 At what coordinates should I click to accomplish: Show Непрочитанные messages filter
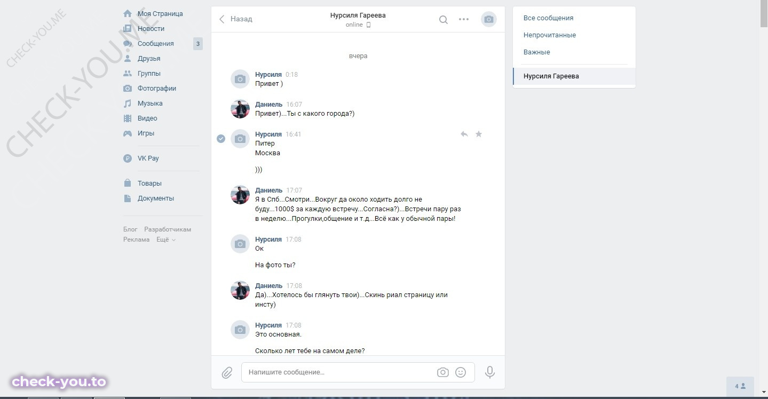(550, 35)
